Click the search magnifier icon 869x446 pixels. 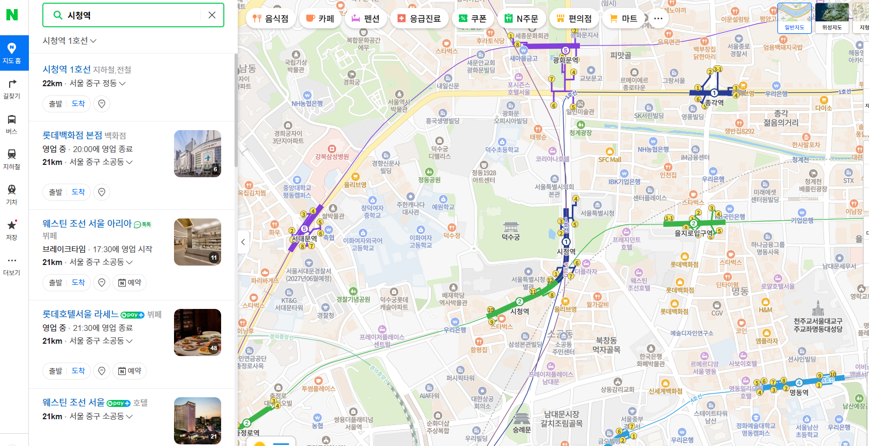pyautogui.click(x=58, y=15)
